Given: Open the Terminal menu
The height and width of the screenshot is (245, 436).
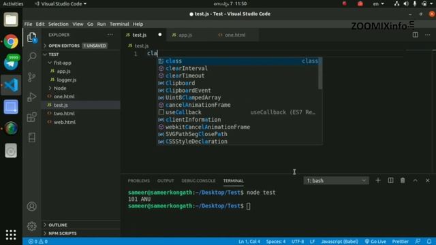Looking at the screenshot, I should tap(119, 24).
